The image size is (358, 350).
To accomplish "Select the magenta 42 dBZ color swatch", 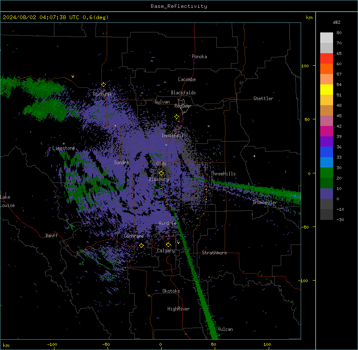I will coord(326,131).
